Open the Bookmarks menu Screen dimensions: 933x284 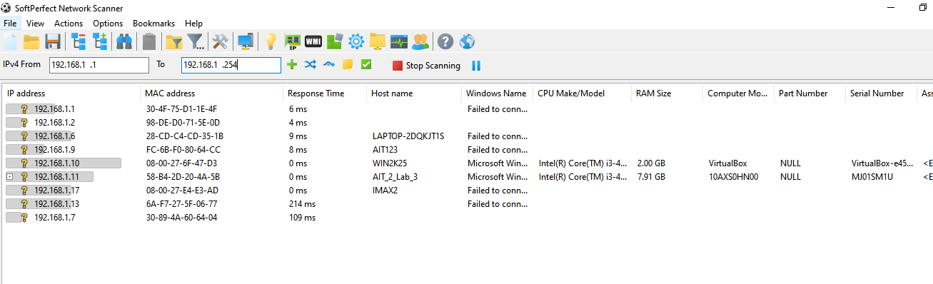(153, 24)
